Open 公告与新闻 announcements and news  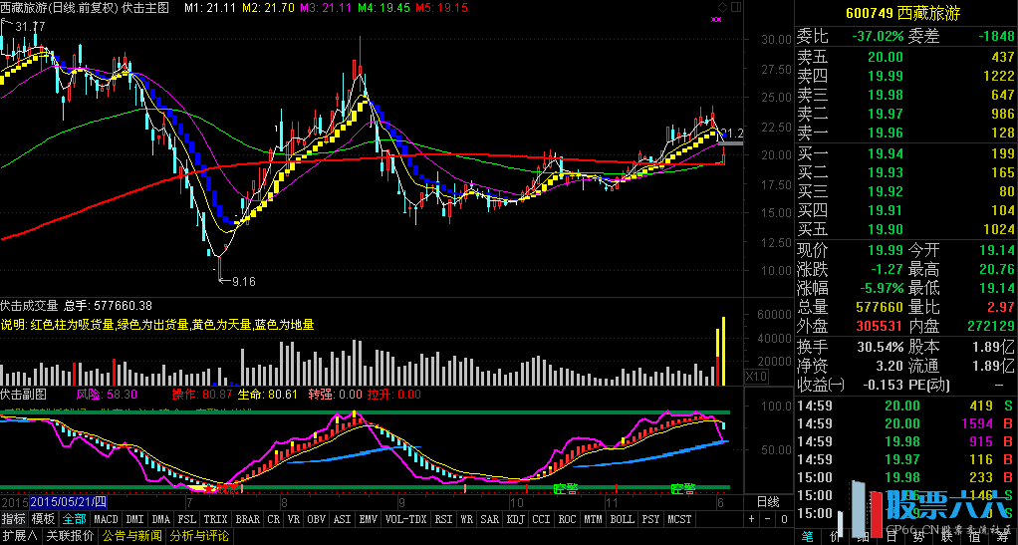pyautogui.click(x=132, y=536)
